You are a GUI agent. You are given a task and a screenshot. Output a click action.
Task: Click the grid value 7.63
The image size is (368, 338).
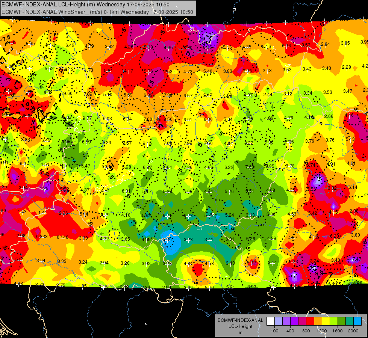click(250, 167)
